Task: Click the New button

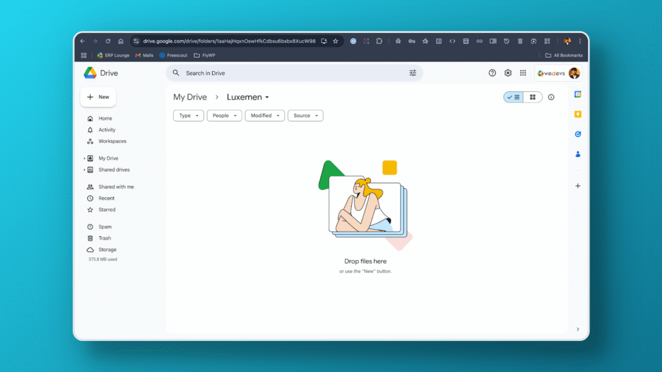Action: 98,97
